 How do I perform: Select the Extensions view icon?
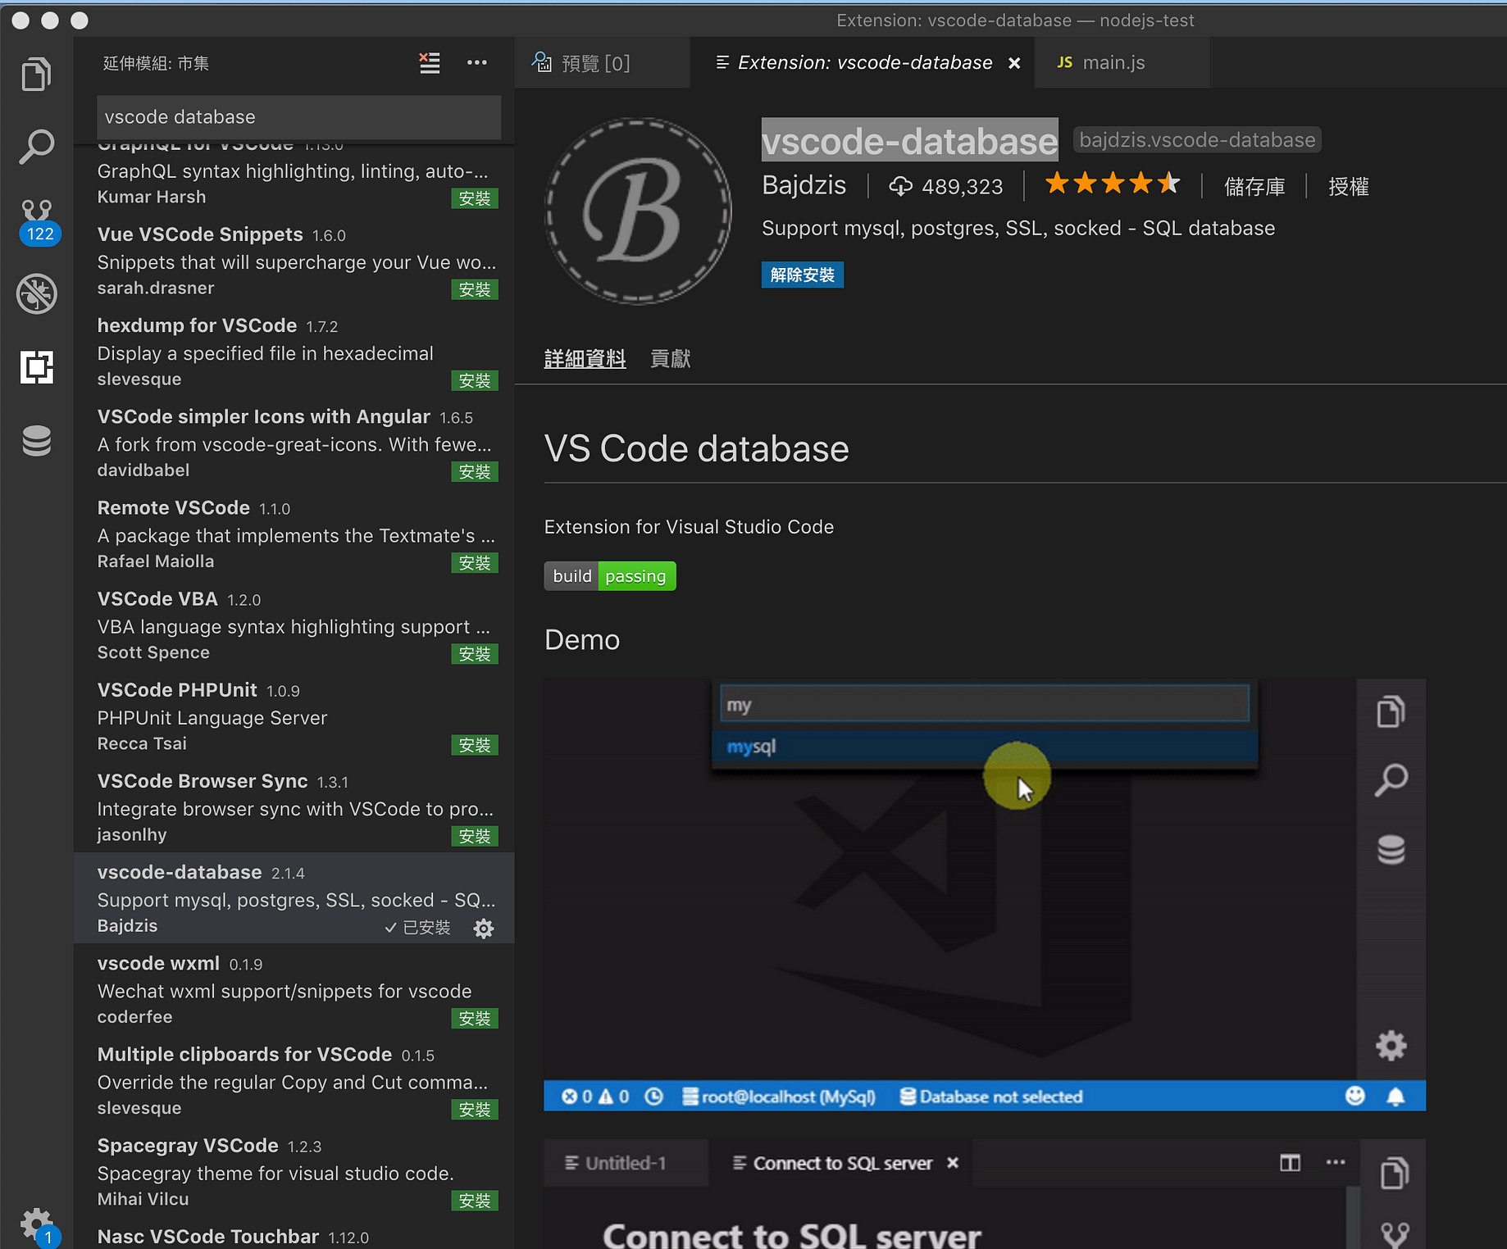[x=36, y=366]
